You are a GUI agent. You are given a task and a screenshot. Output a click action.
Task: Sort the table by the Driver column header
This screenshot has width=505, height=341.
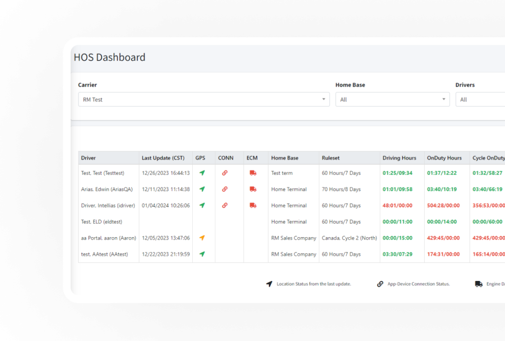tap(89, 158)
